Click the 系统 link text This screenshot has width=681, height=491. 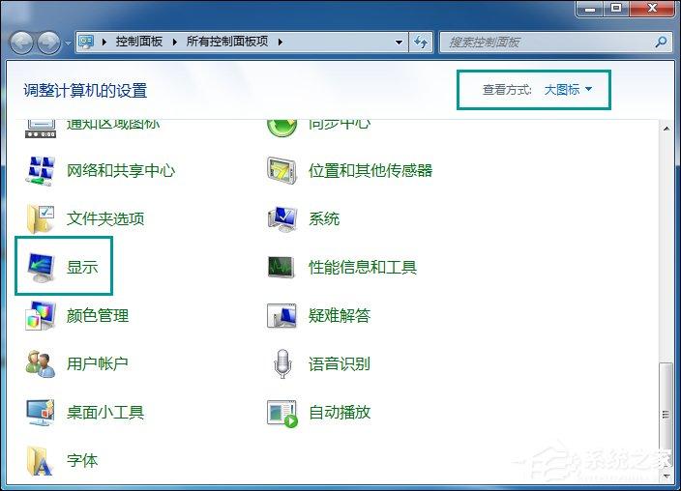[x=324, y=218]
